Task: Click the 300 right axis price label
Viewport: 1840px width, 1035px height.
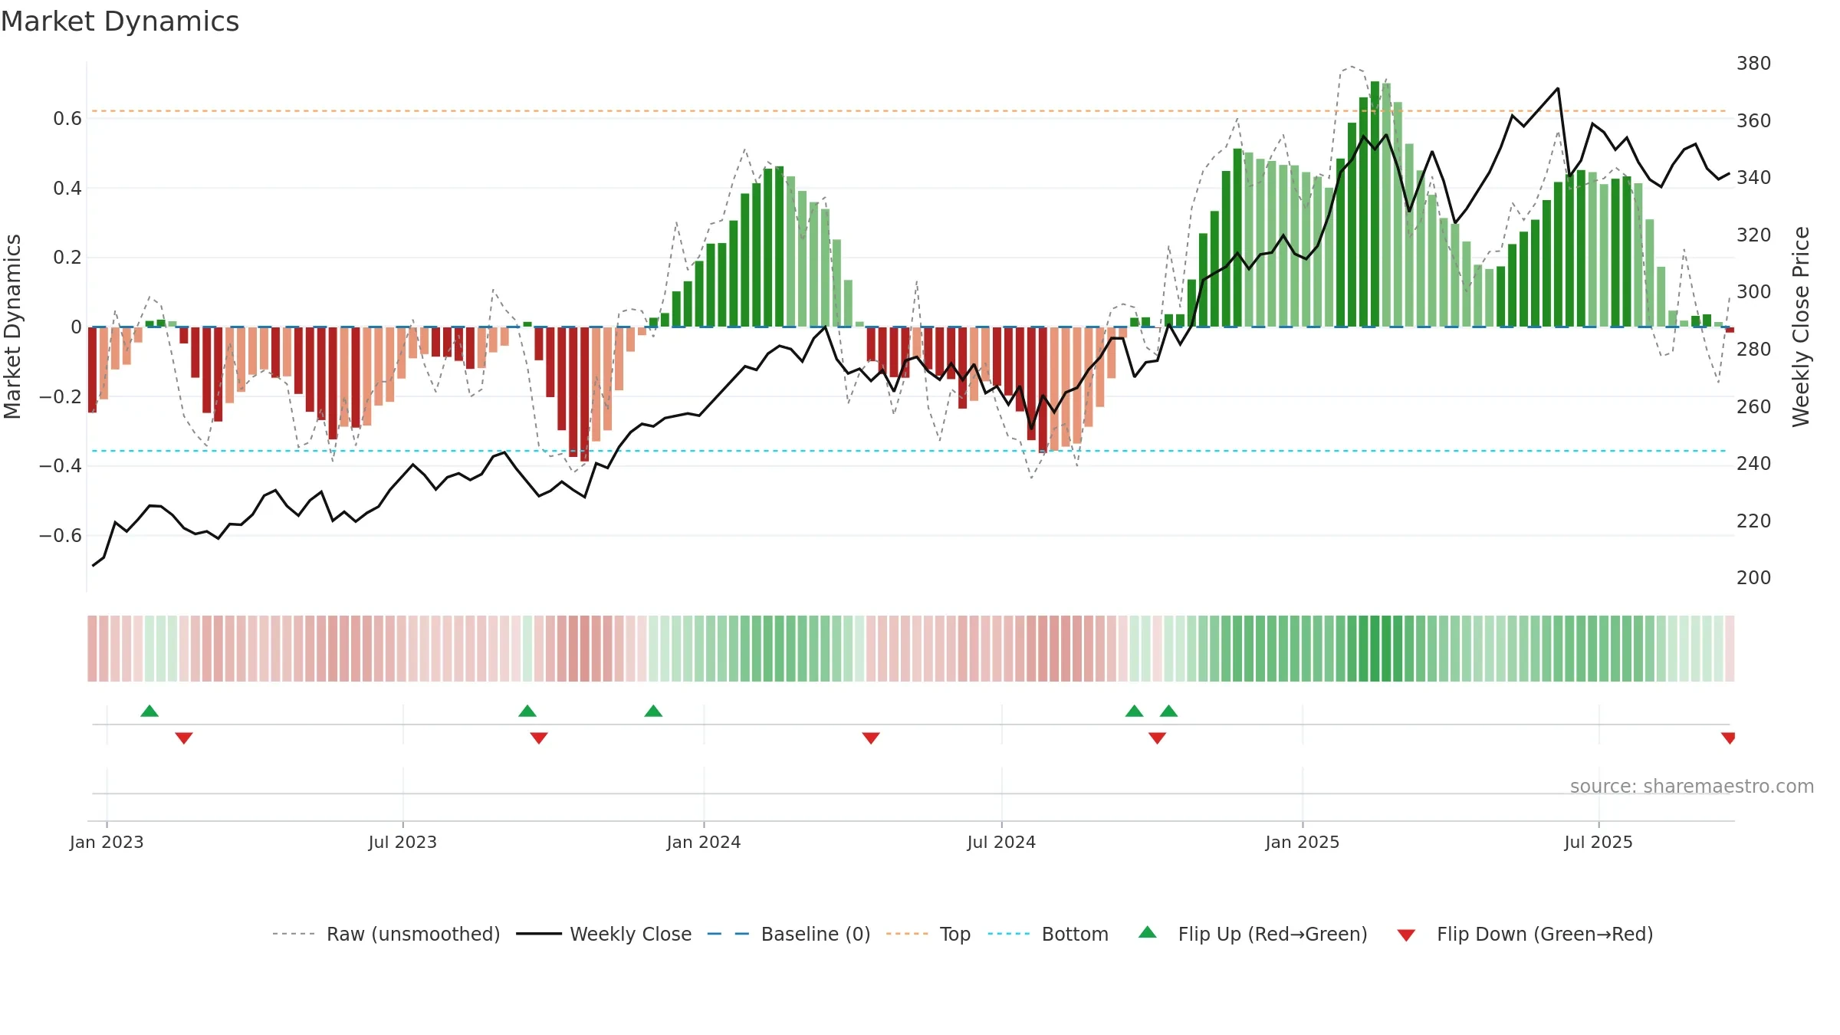Action: (1754, 292)
